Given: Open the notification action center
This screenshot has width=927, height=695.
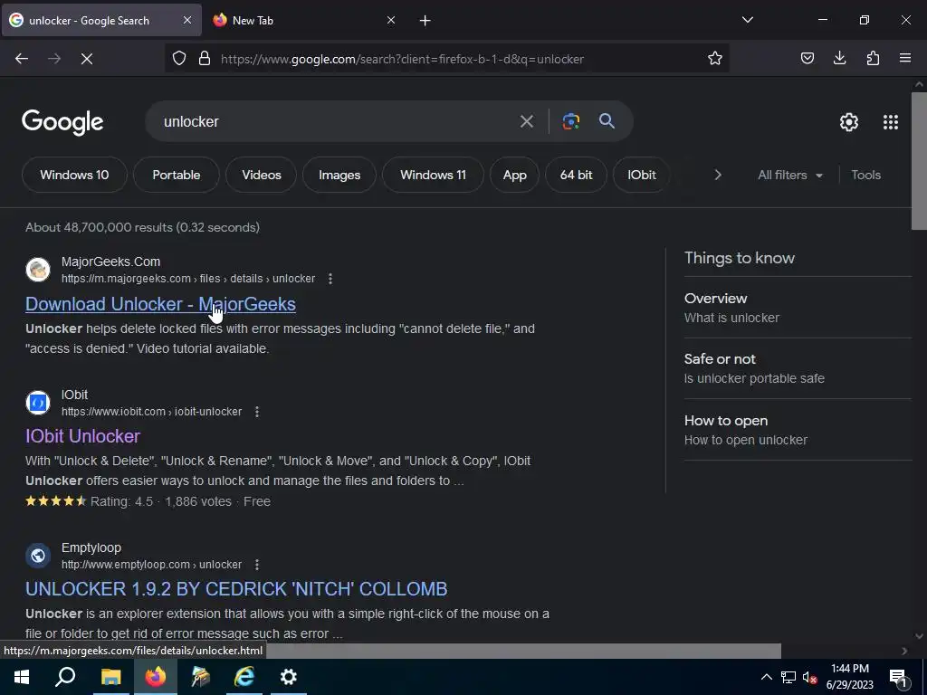Looking at the screenshot, I should 898,677.
